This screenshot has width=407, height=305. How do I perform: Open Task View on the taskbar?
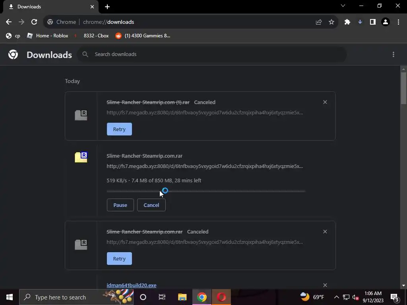pos(162,297)
